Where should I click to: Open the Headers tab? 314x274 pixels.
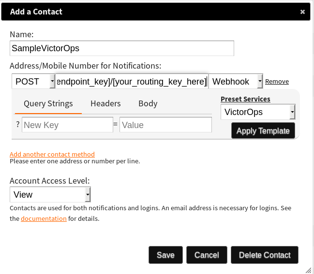105,103
